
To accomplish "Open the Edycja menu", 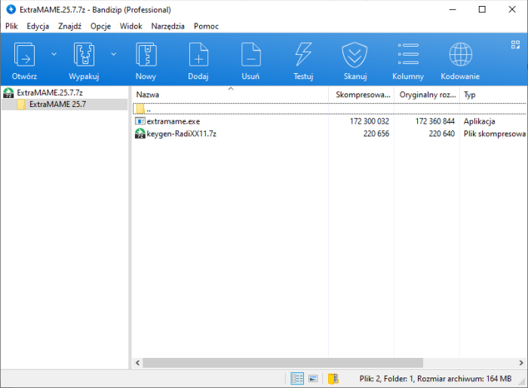I will coord(38,26).
